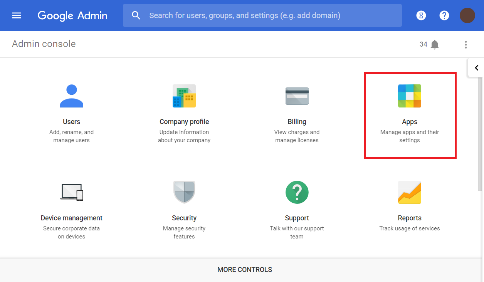Open the hourglass tasks icon

point(421,15)
